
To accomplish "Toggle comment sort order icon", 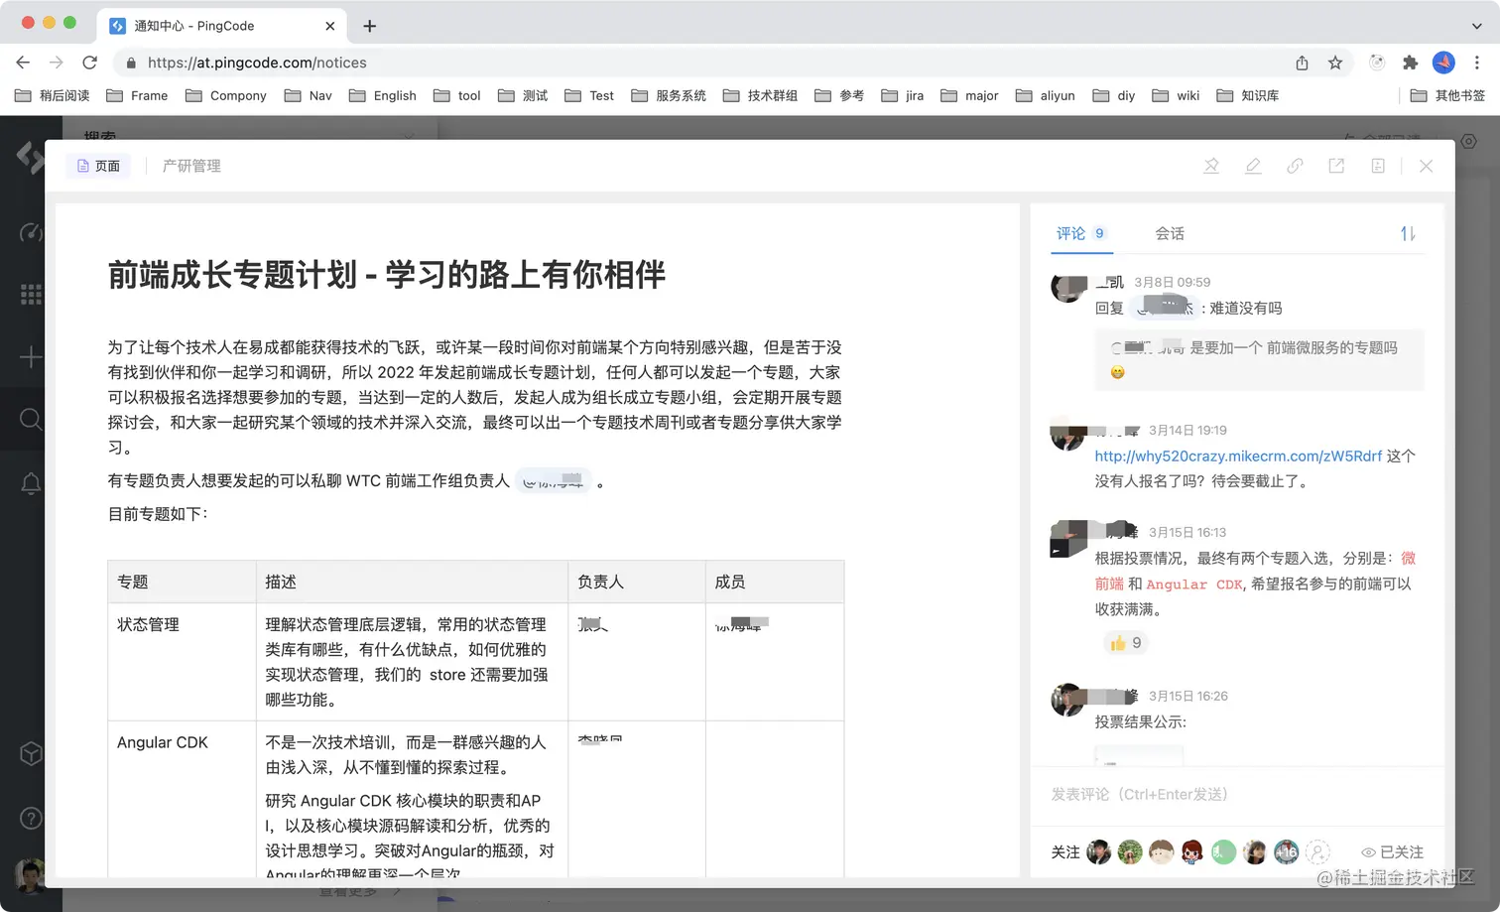I will tap(1408, 233).
